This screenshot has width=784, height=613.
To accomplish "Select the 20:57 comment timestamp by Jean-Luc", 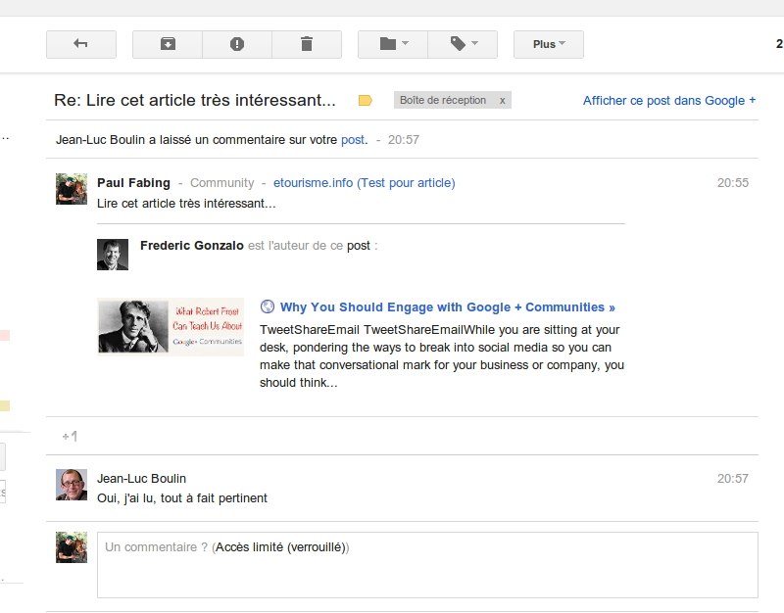I will [732, 479].
